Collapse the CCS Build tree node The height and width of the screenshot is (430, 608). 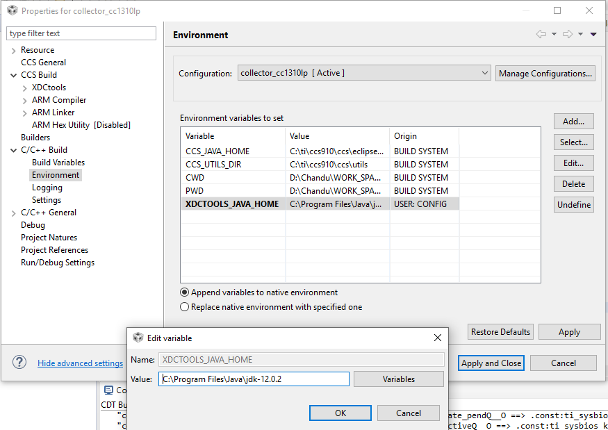[14, 75]
